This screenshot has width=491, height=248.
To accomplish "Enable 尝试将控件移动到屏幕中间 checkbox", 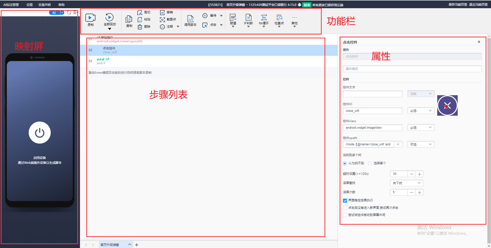I will [345, 215].
